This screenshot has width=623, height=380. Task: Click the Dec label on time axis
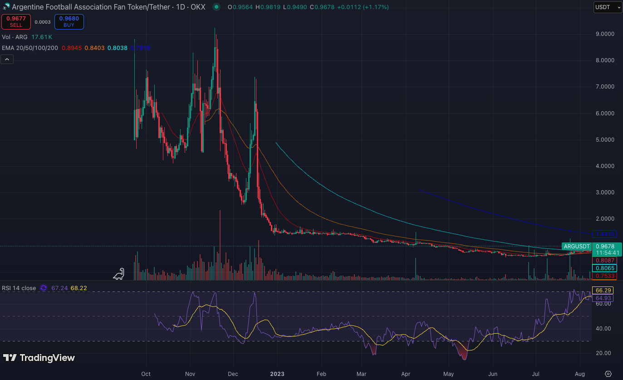(x=232, y=374)
